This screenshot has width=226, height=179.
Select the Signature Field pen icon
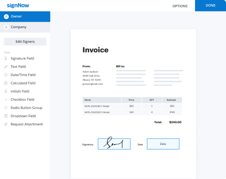(6, 59)
